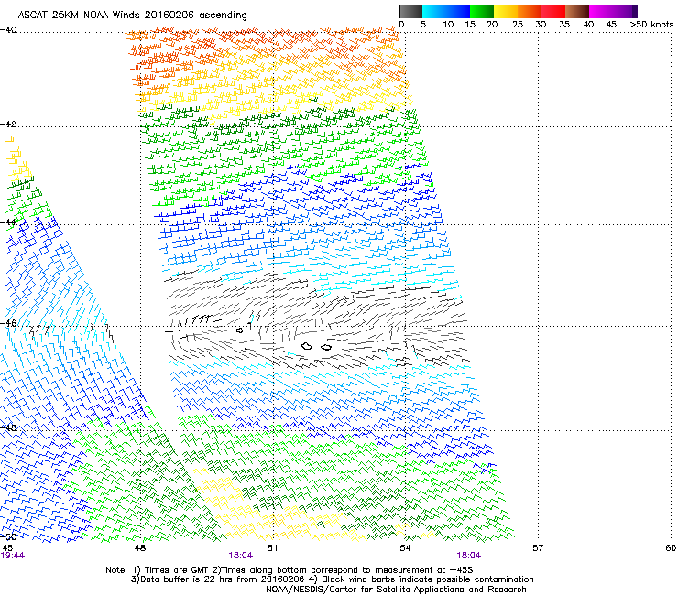
Task: Select the magenta-purple 40–50 knots legend swatch
Action: pyautogui.click(x=613, y=11)
